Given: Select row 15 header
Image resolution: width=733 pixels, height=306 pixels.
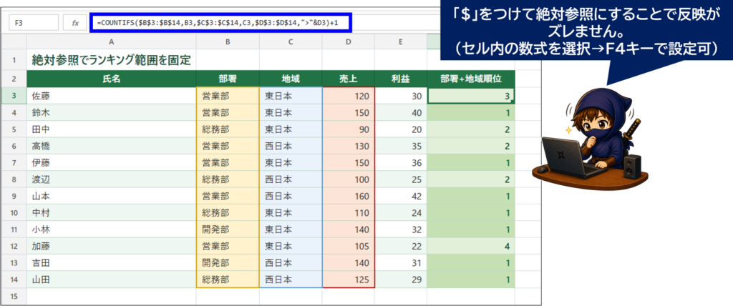Looking at the screenshot, I should click(x=14, y=296).
